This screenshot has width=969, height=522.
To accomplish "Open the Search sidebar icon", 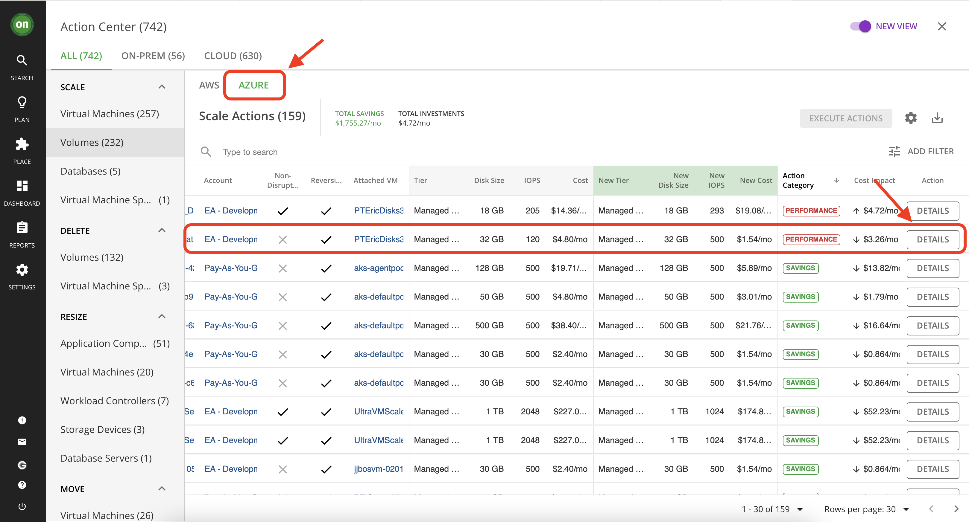I will (22, 60).
